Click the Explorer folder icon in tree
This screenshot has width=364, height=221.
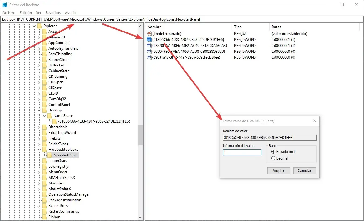39,26
